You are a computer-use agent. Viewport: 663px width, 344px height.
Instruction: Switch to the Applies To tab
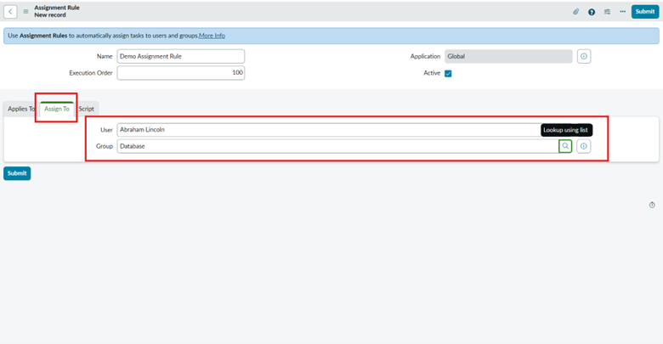coord(21,109)
